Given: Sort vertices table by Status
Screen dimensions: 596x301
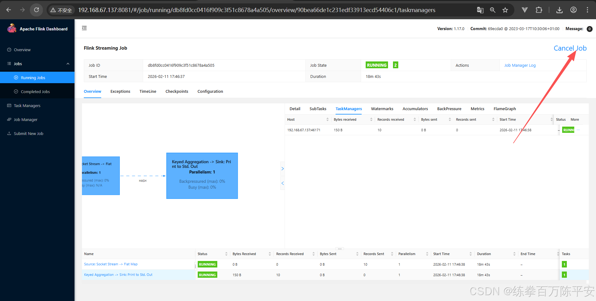Looking at the screenshot, I should point(226,254).
